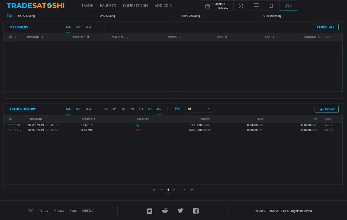Open the Facebook social icon
The image size is (347, 220).
[196, 211]
